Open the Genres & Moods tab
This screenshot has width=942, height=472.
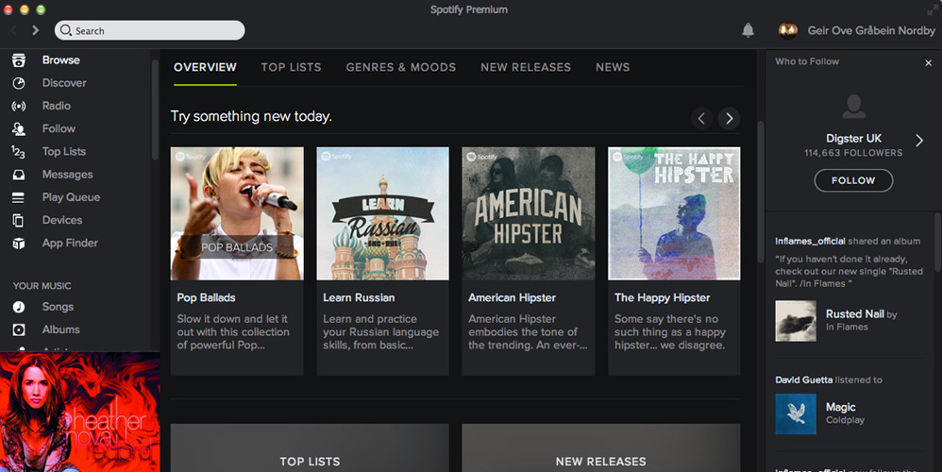tap(401, 67)
